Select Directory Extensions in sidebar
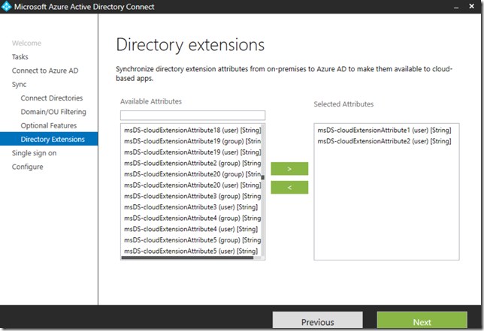The height and width of the screenshot is (331, 484). click(53, 139)
